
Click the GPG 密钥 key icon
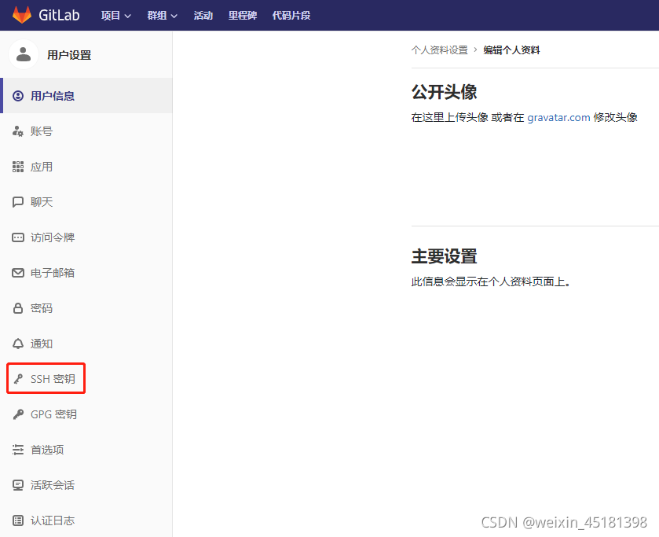click(18, 414)
